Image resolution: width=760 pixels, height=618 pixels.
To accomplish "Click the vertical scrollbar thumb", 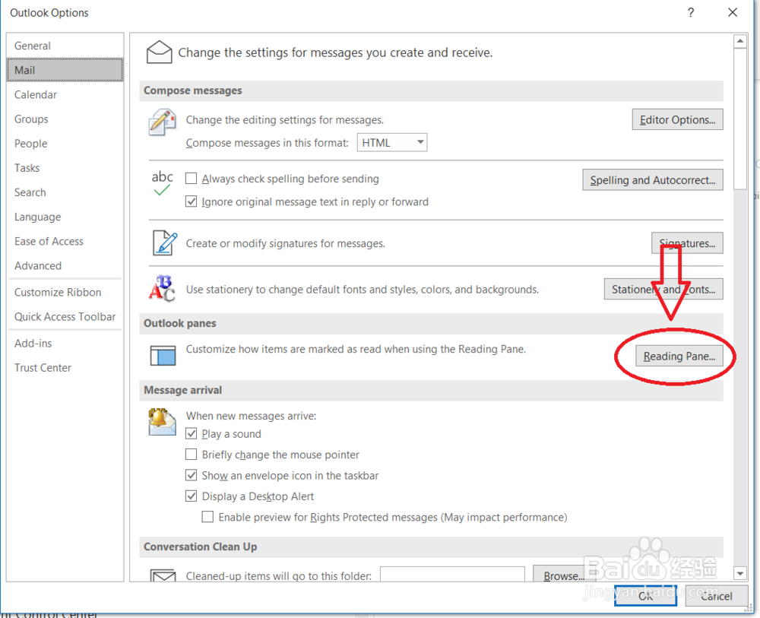I will 739,119.
